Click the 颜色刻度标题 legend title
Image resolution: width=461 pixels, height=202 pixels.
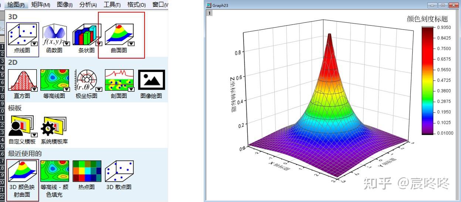(x=427, y=19)
